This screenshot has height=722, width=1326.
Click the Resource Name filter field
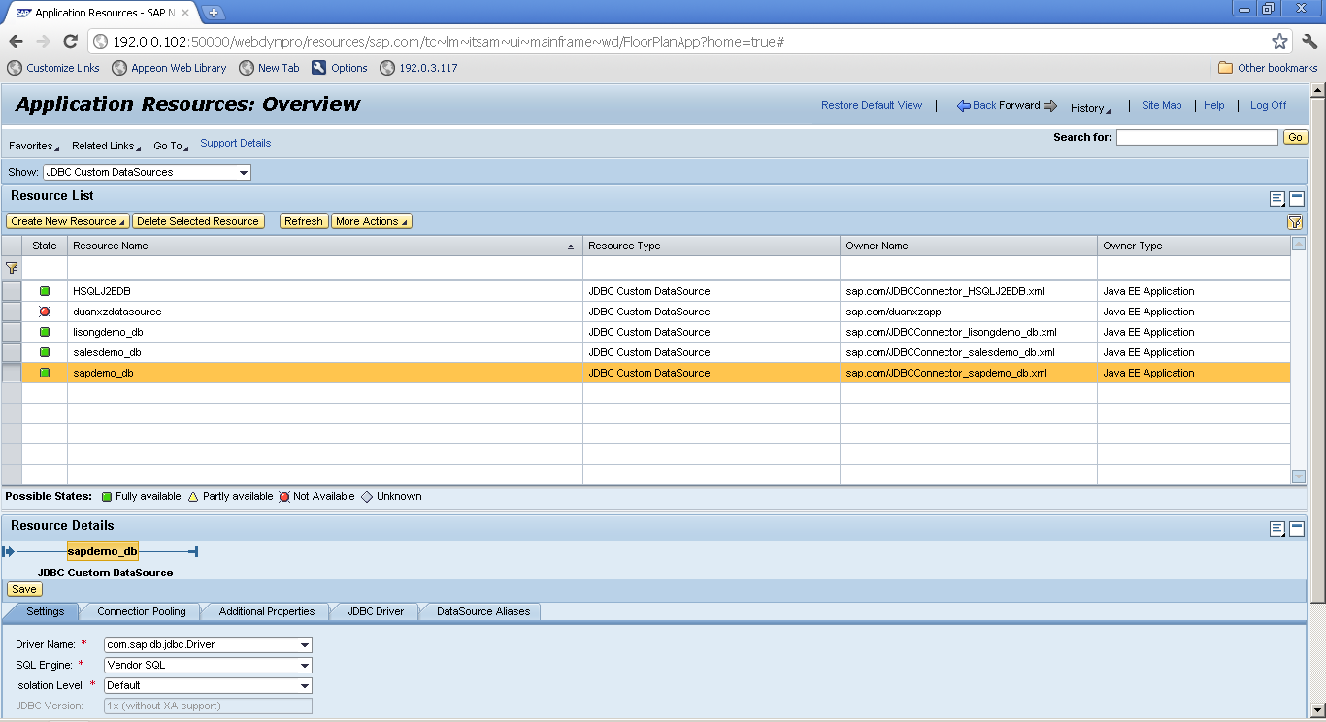click(325, 268)
